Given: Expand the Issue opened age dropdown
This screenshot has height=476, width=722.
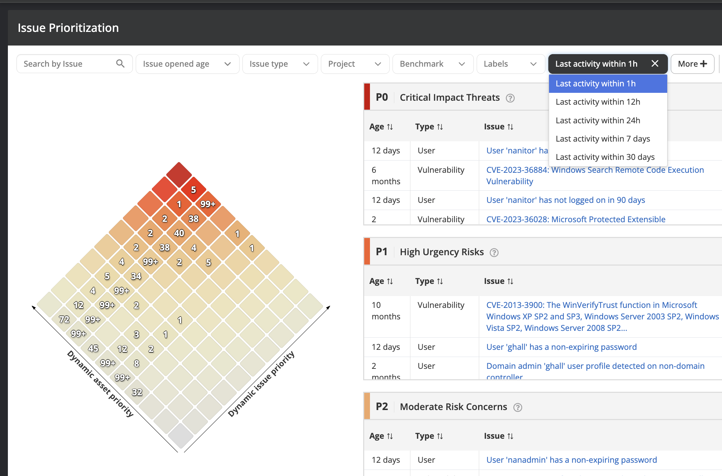Looking at the screenshot, I should point(187,64).
